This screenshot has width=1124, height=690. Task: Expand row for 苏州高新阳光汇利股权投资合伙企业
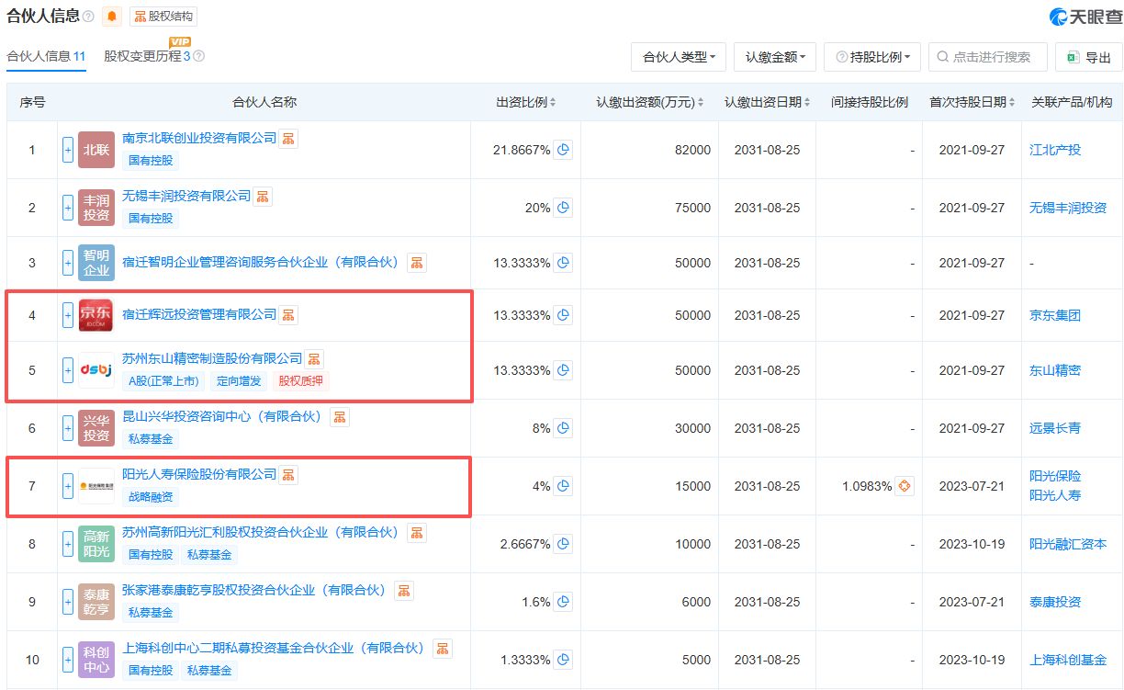[68, 544]
